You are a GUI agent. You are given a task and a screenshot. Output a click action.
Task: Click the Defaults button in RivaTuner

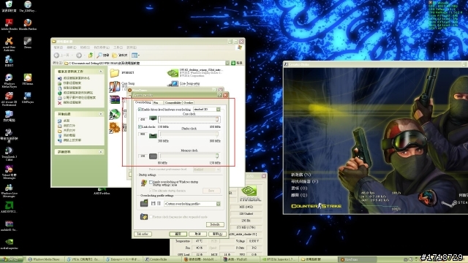pyautogui.click(x=215, y=224)
